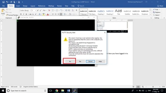Redo action in Word title bar
The width and height of the screenshot is (166, 93).
(x=11, y=2)
